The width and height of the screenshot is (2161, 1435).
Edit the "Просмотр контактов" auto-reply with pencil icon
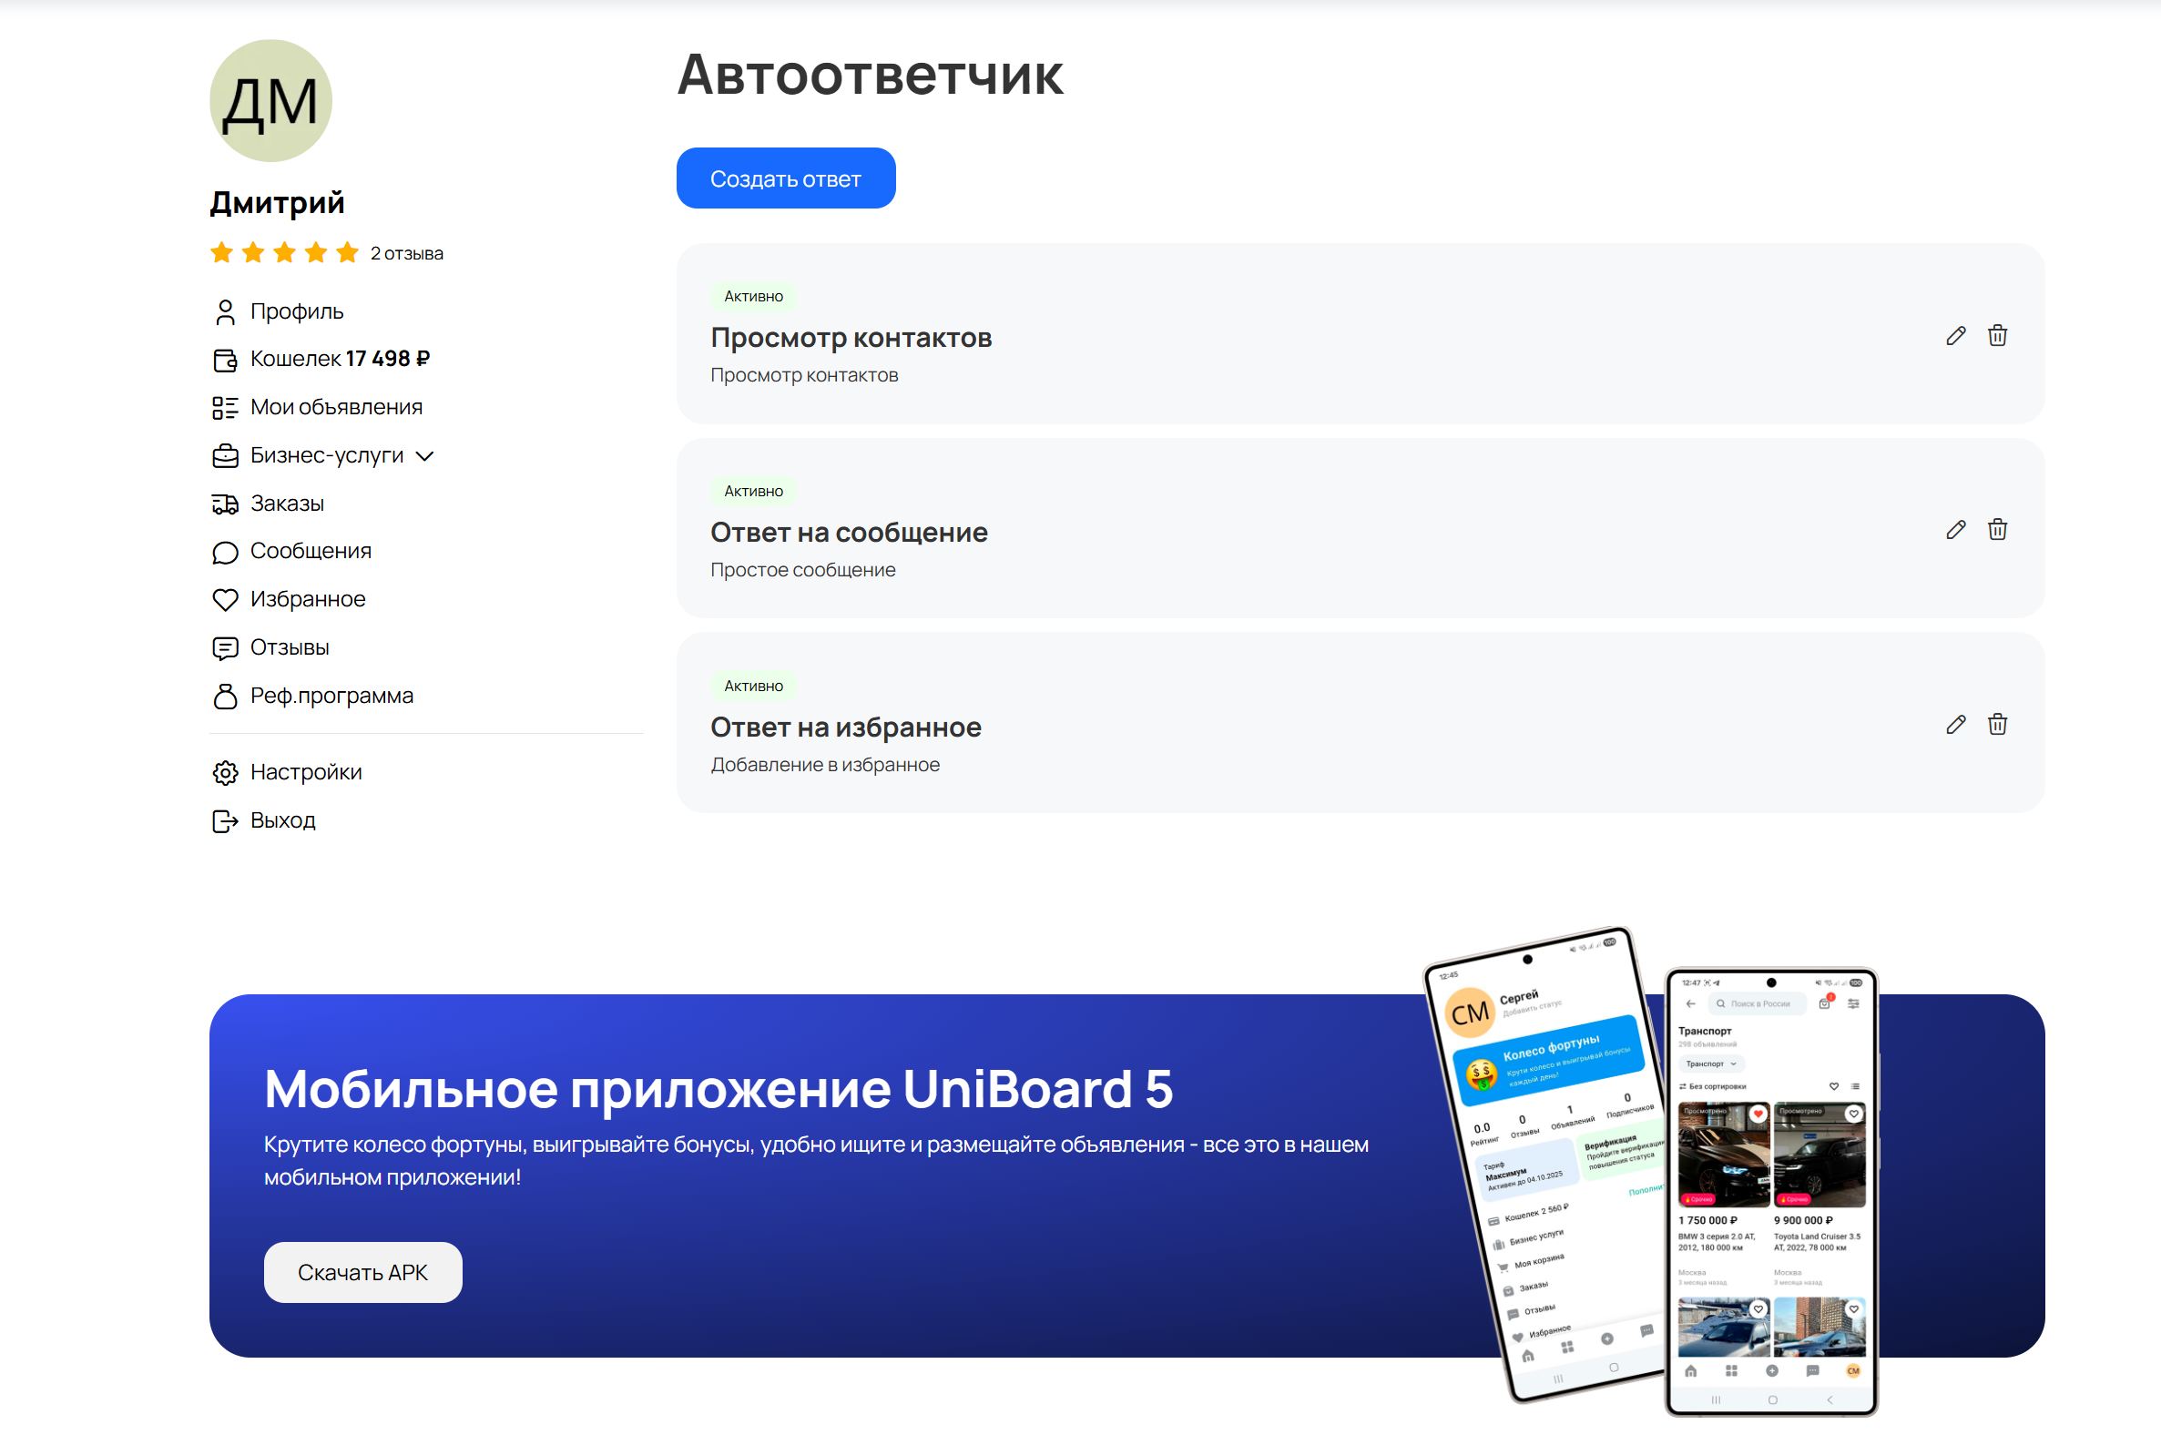point(1955,336)
